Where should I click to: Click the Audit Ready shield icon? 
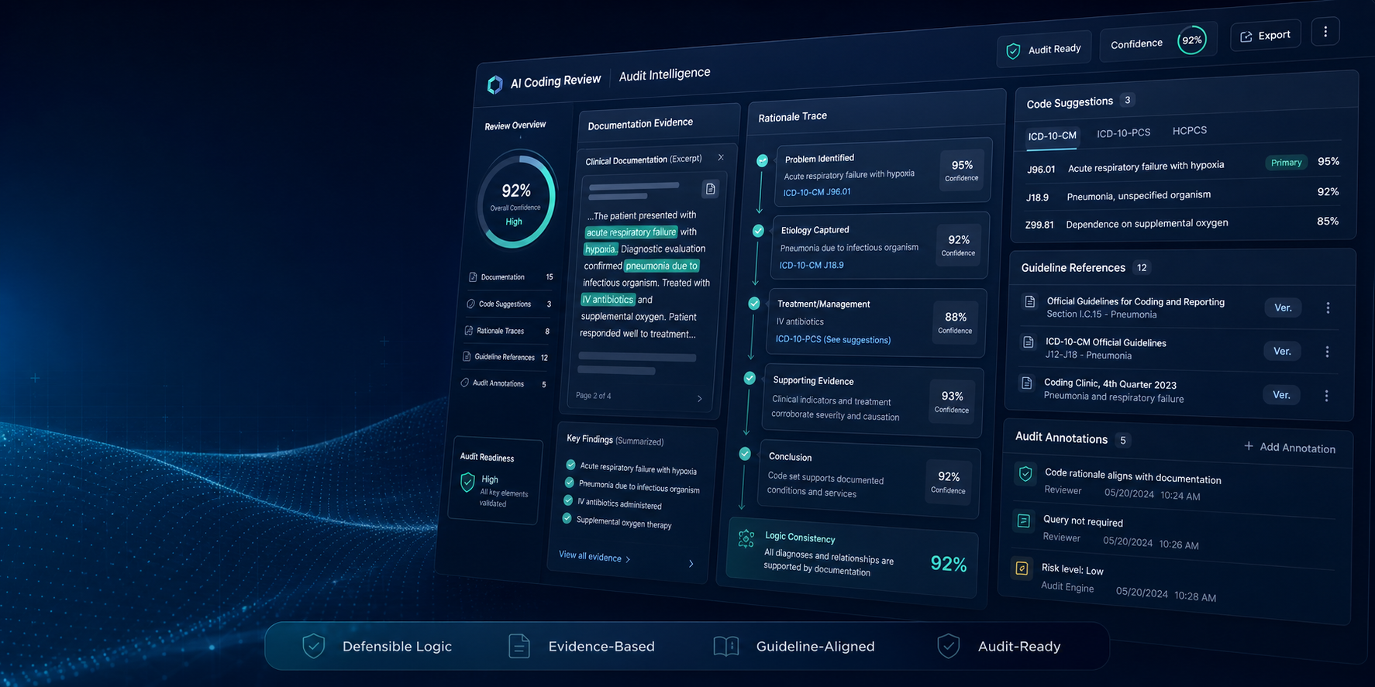tap(1013, 51)
